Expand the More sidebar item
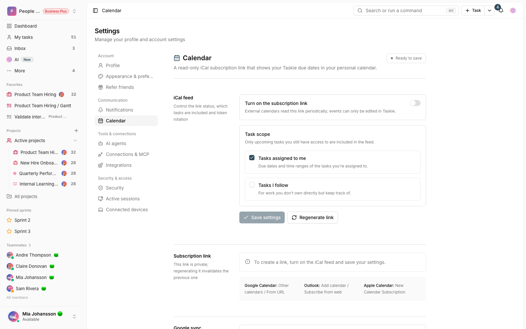 pyautogui.click(x=42, y=71)
